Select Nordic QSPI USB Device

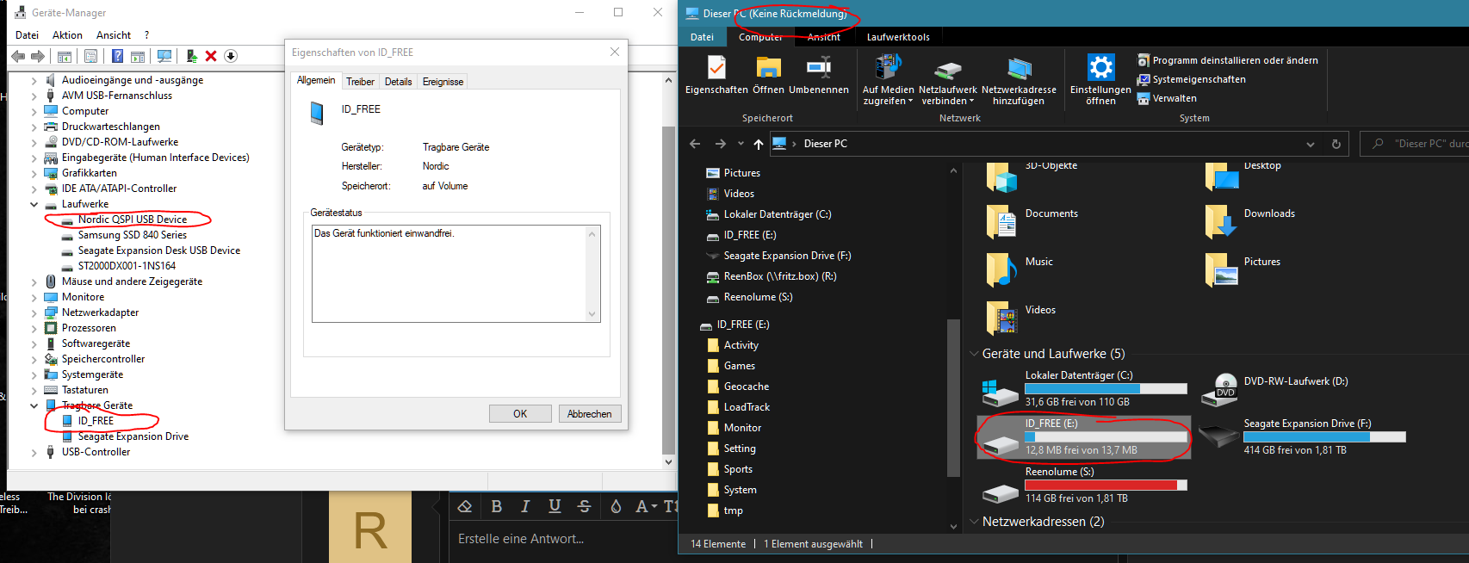click(x=132, y=220)
